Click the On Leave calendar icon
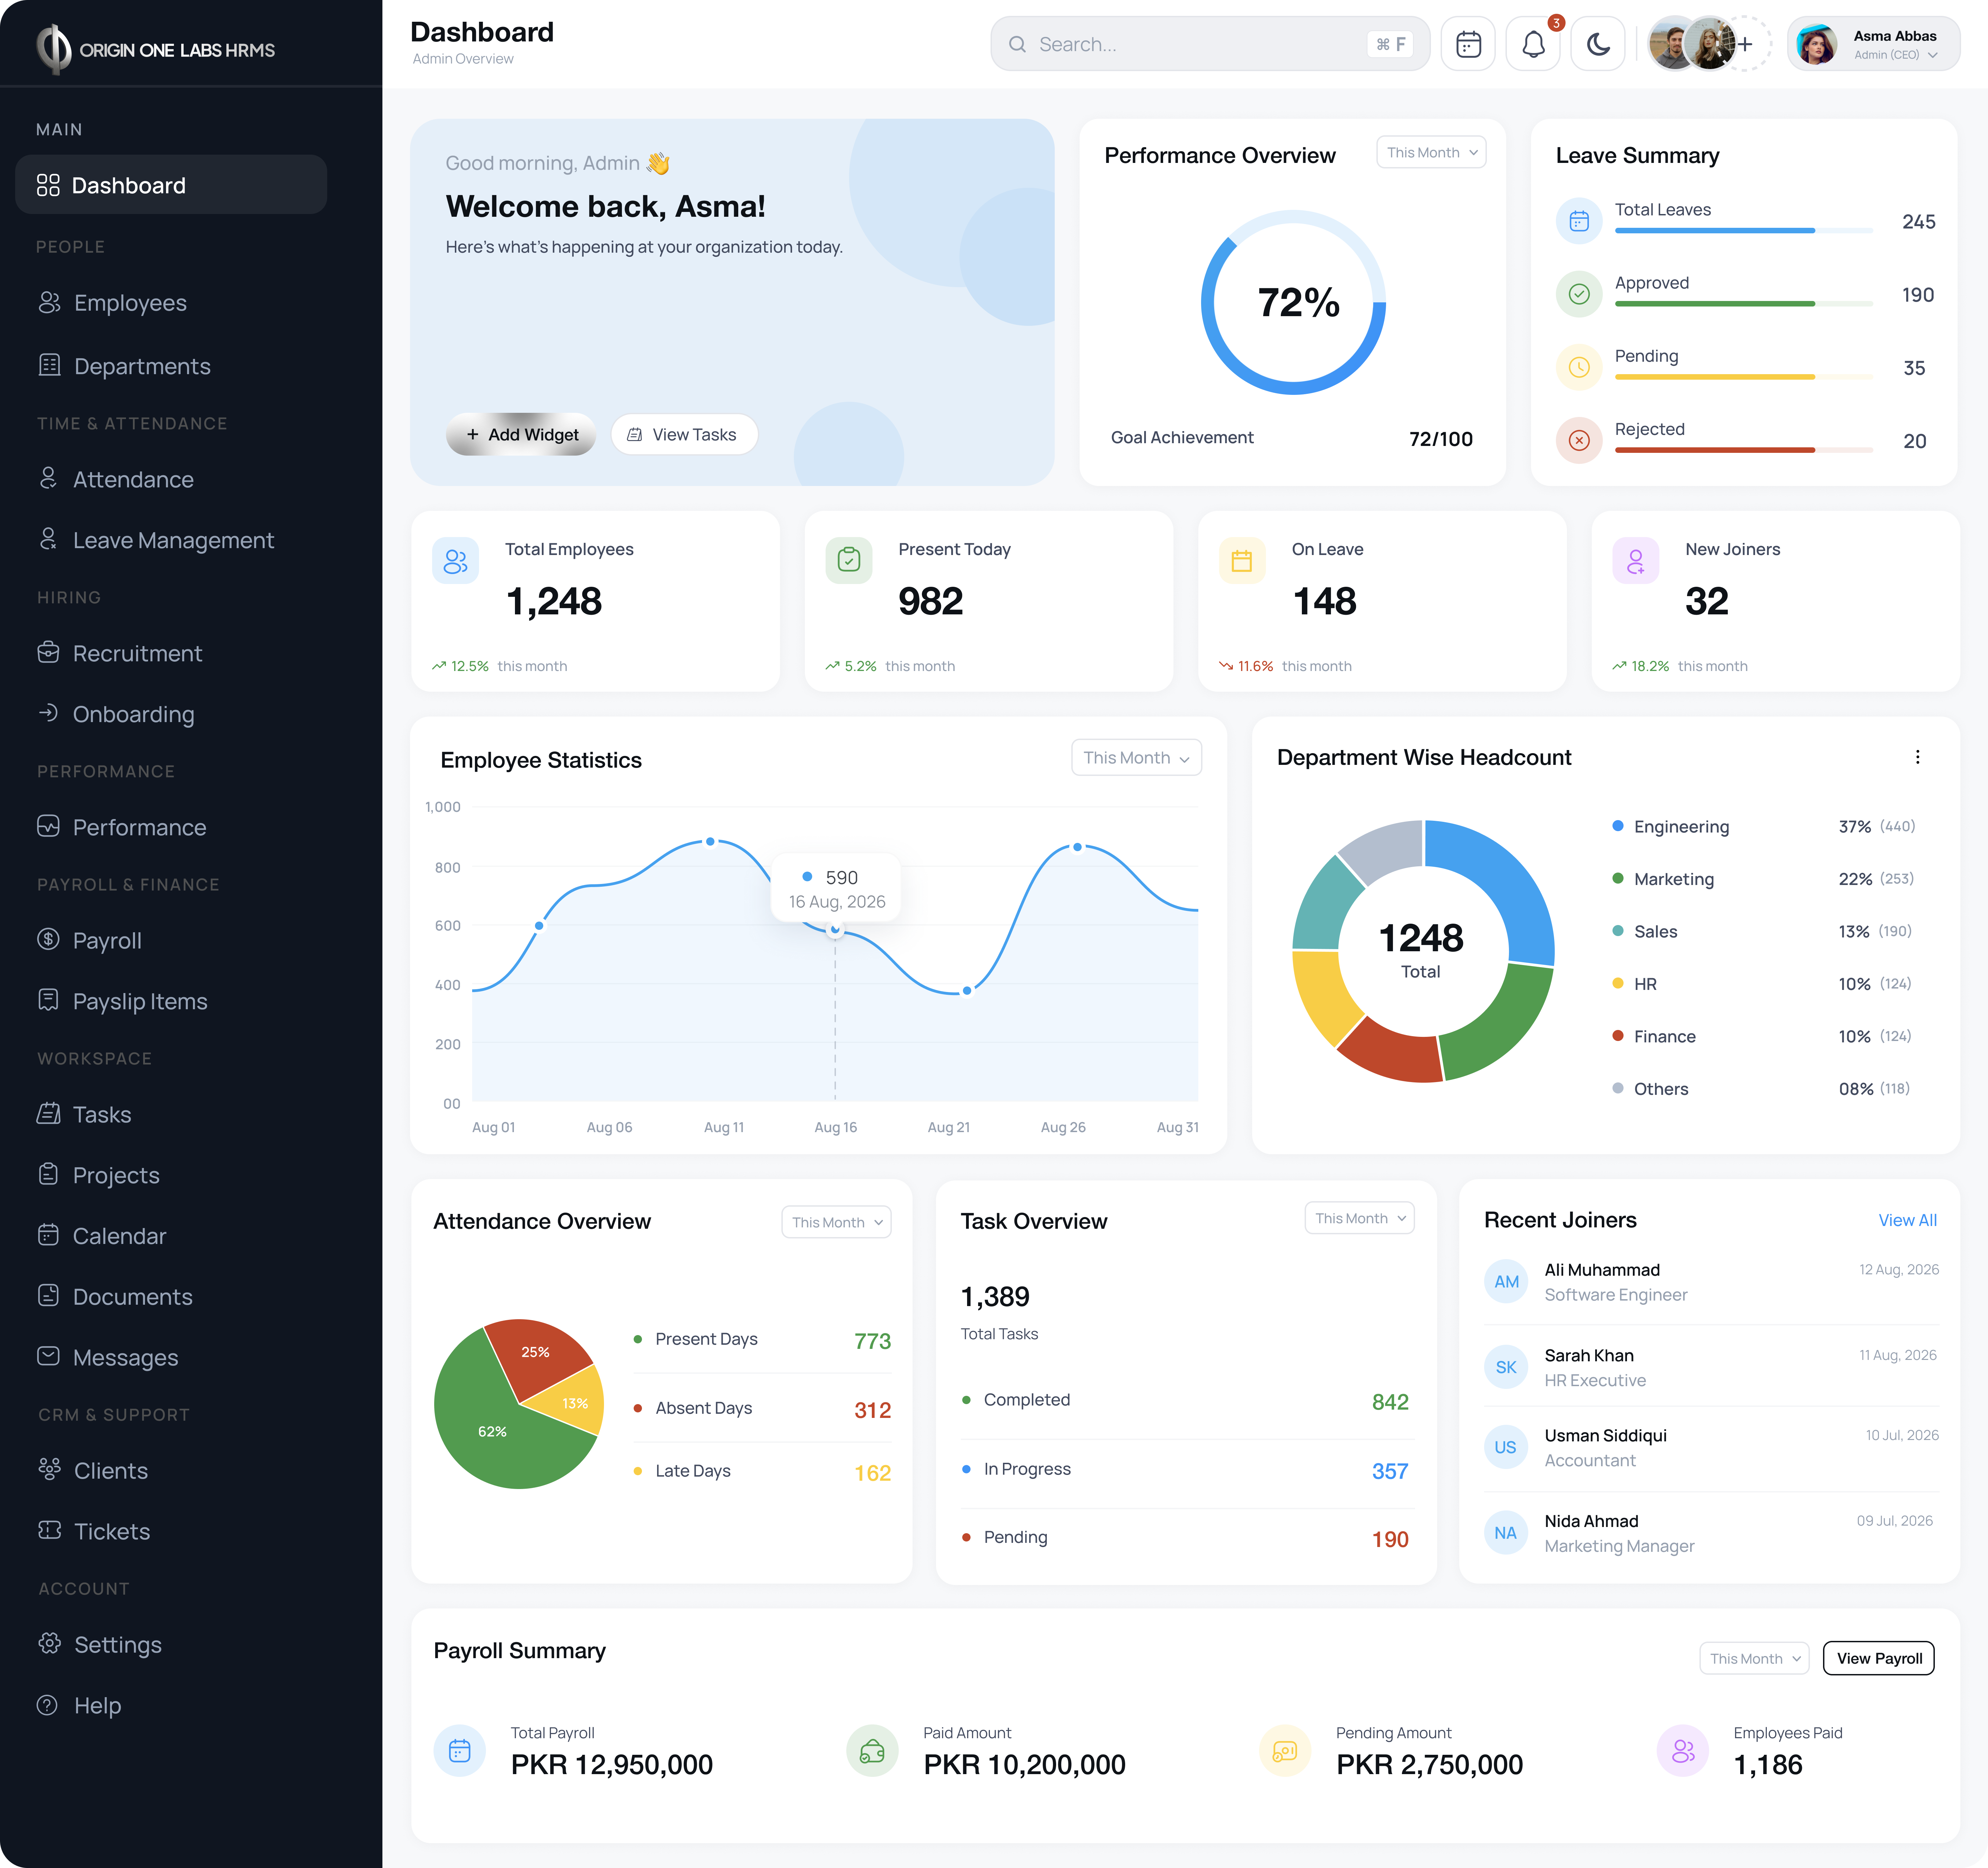Image resolution: width=1988 pixels, height=1868 pixels. point(1242,561)
